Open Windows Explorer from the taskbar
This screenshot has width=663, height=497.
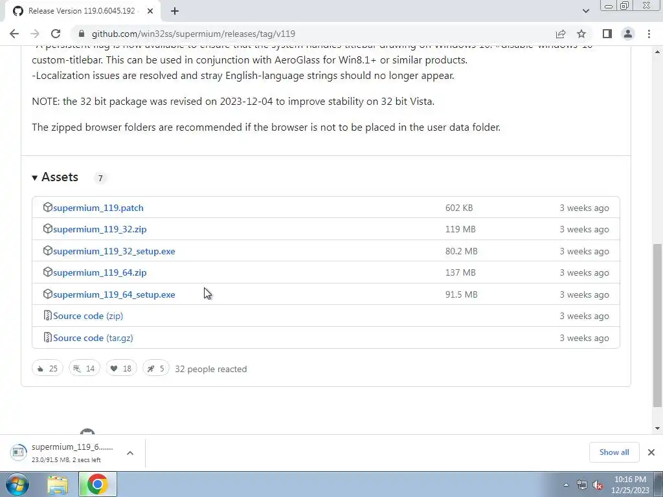58,485
